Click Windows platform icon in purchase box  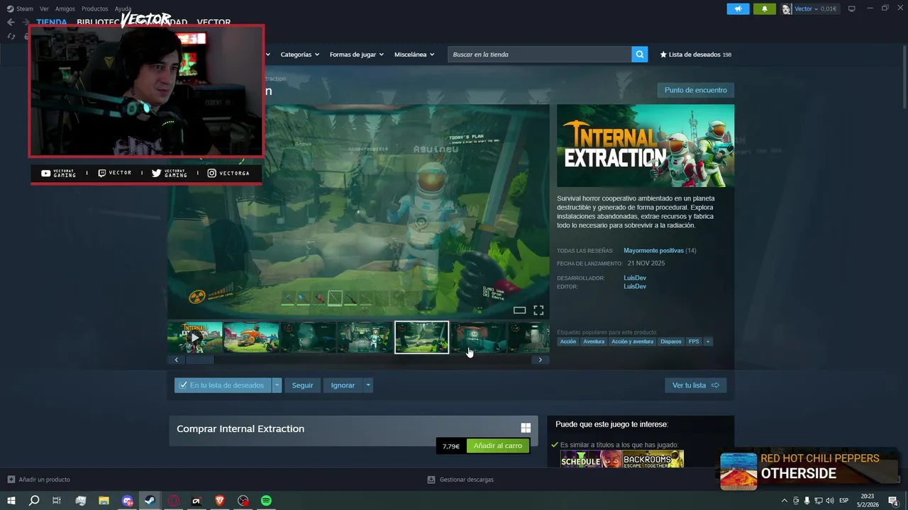click(x=526, y=428)
